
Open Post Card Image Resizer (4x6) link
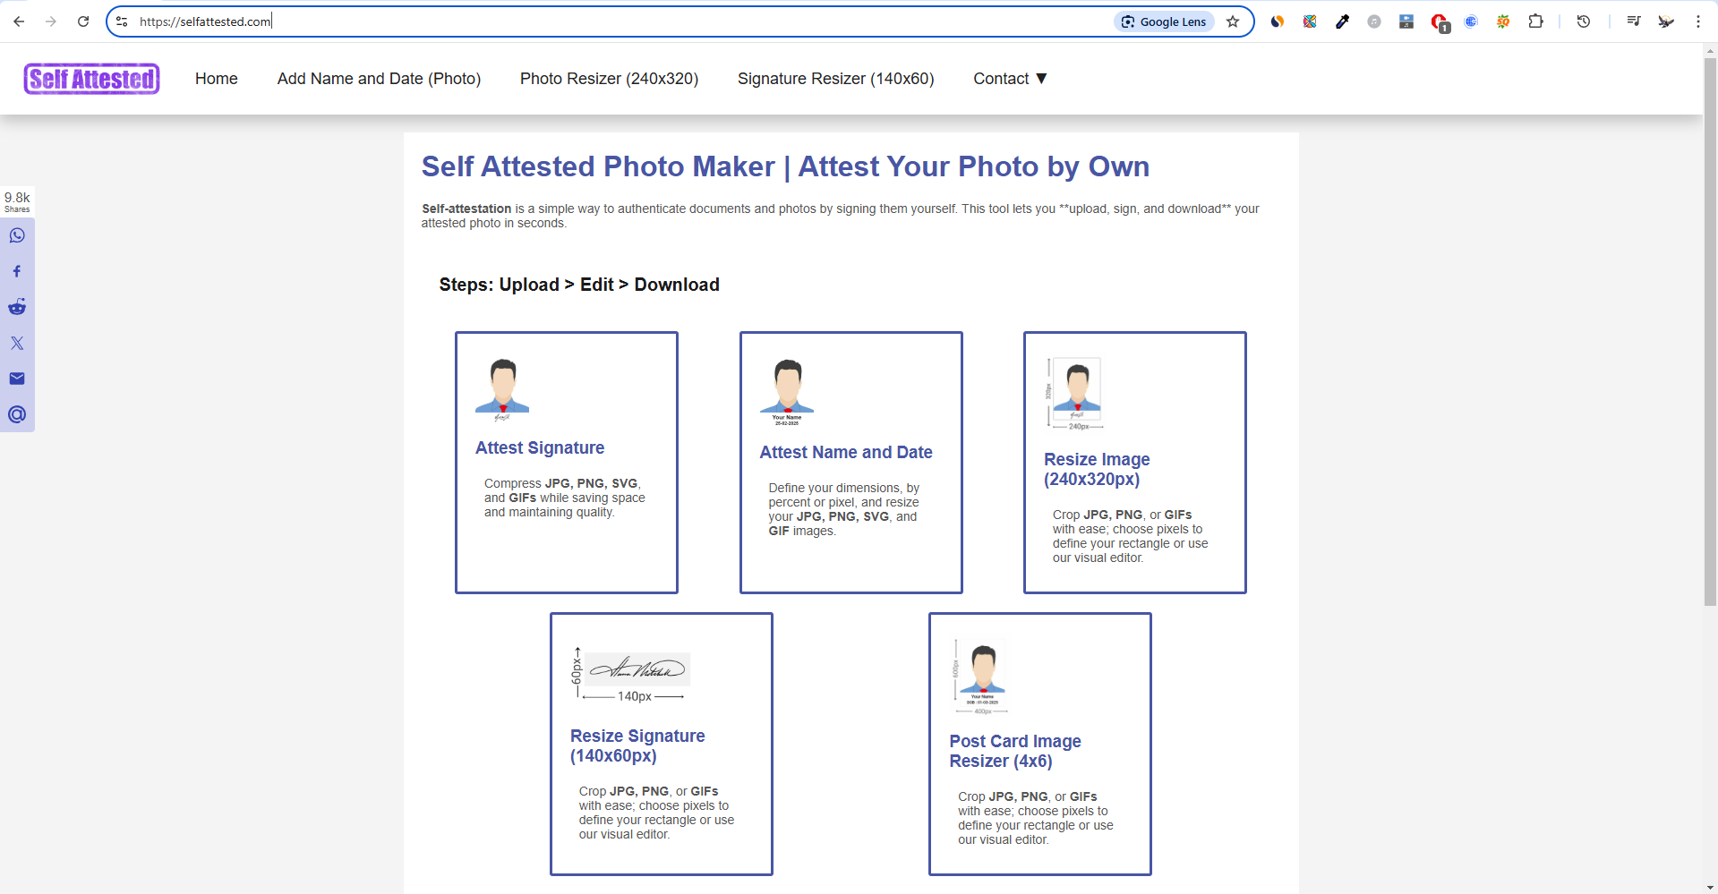coord(1015,751)
